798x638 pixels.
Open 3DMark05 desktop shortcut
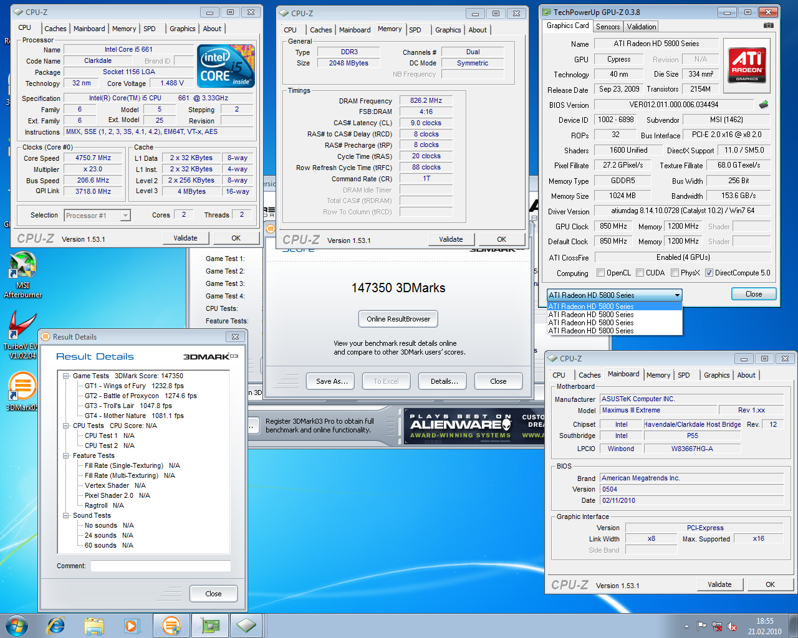point(22,391)
